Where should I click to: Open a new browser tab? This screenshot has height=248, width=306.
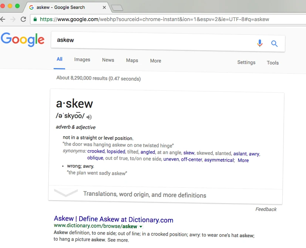[117, 8]
